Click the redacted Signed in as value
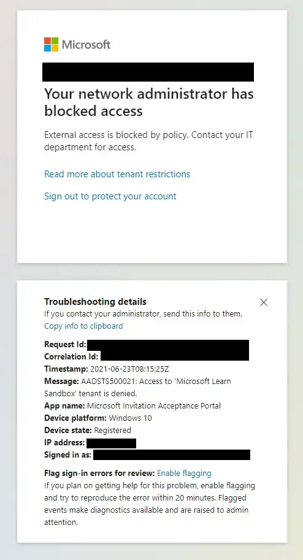The image size is (303, 560). pos(172,455)
